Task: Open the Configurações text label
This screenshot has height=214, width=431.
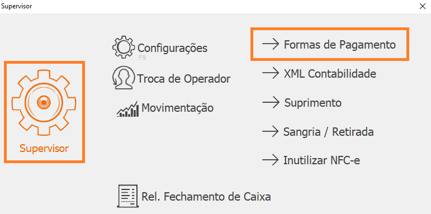Action: [x=172, y=48]
